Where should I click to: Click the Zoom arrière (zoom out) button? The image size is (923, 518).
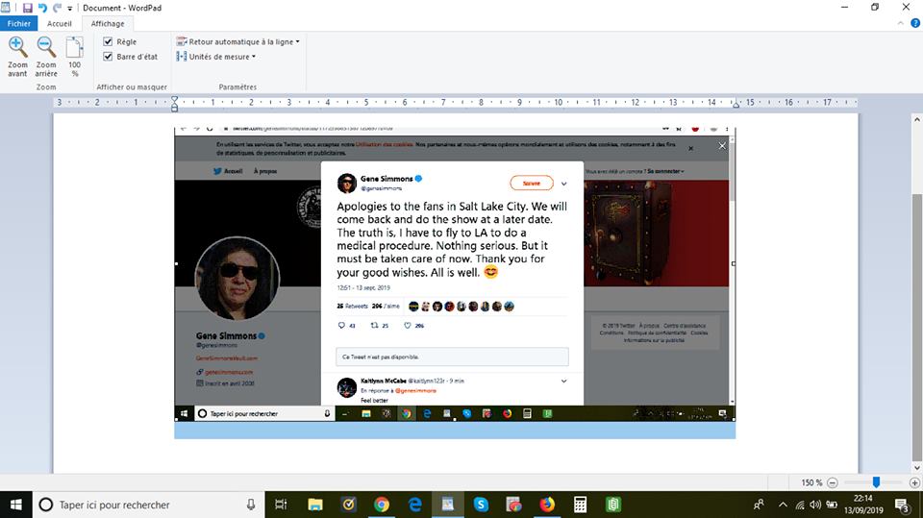tap(46, 57)
